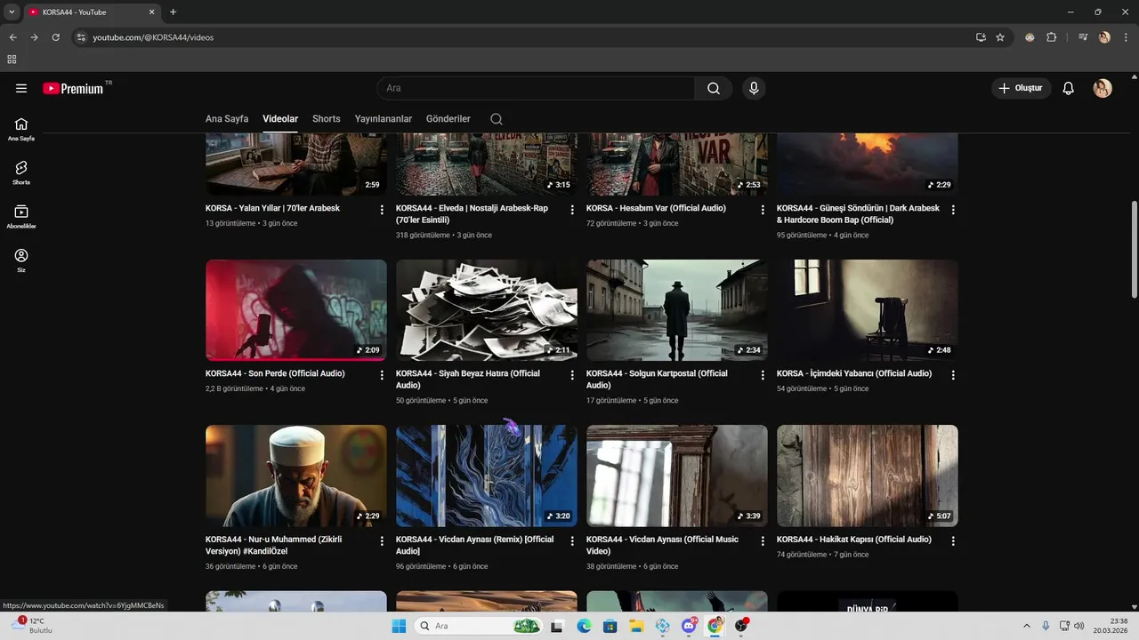Open options for Güneşi Söndürün video
This screenshot has height=640, width=1139.
(x=953, y=210)
